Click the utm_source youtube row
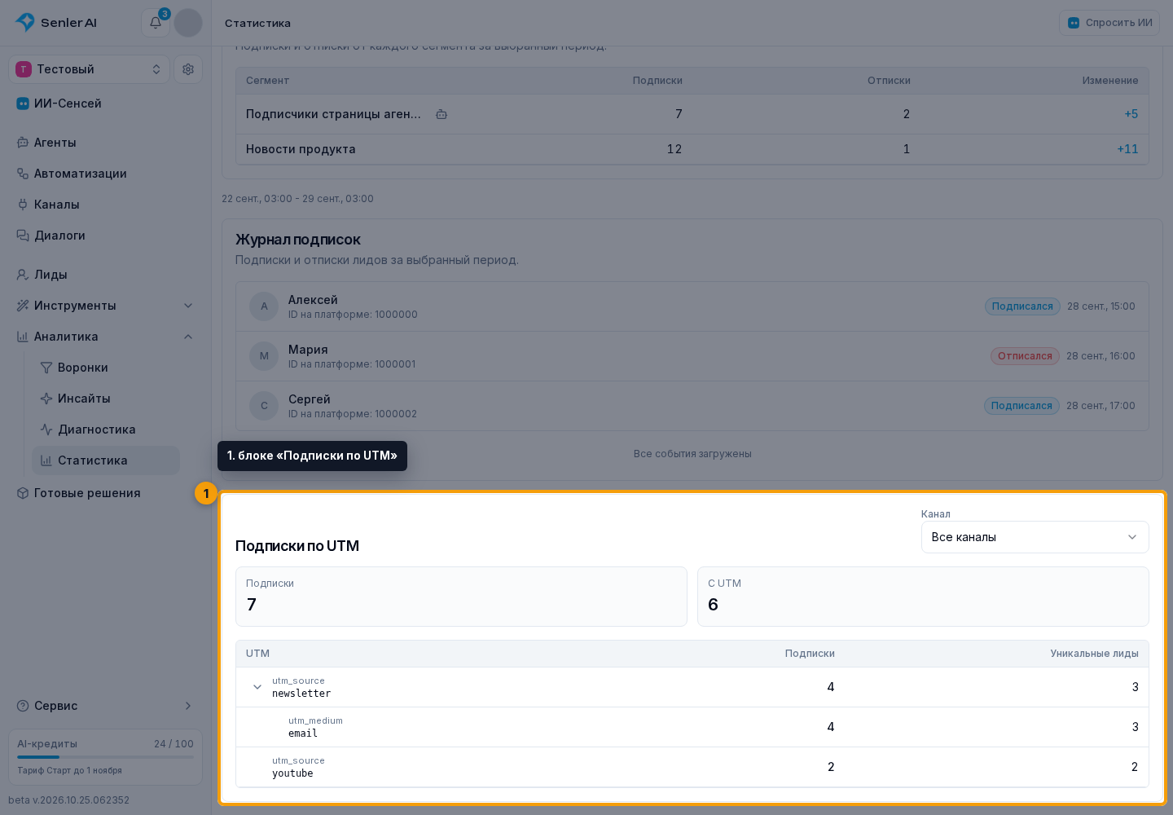The image size is (1173, 815). click(x=692, y=767)
